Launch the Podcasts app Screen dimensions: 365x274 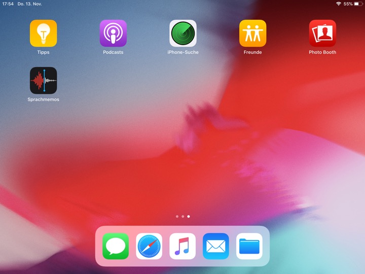pos(113,33)
